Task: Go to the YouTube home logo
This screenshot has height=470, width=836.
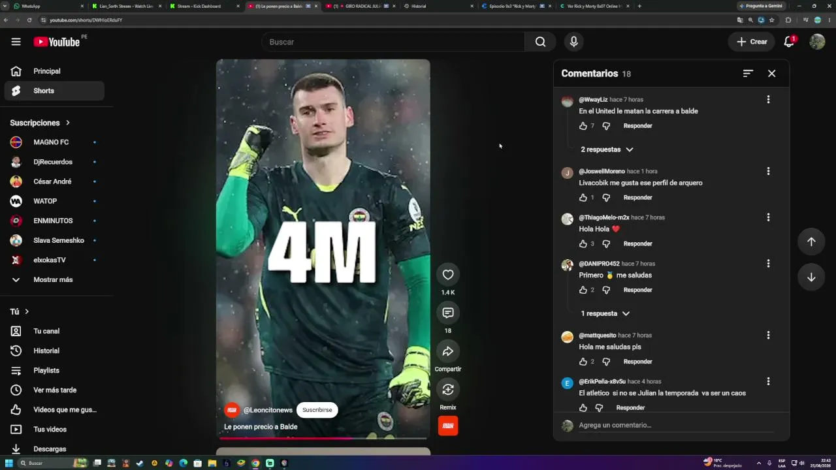Action: [57, 42]
